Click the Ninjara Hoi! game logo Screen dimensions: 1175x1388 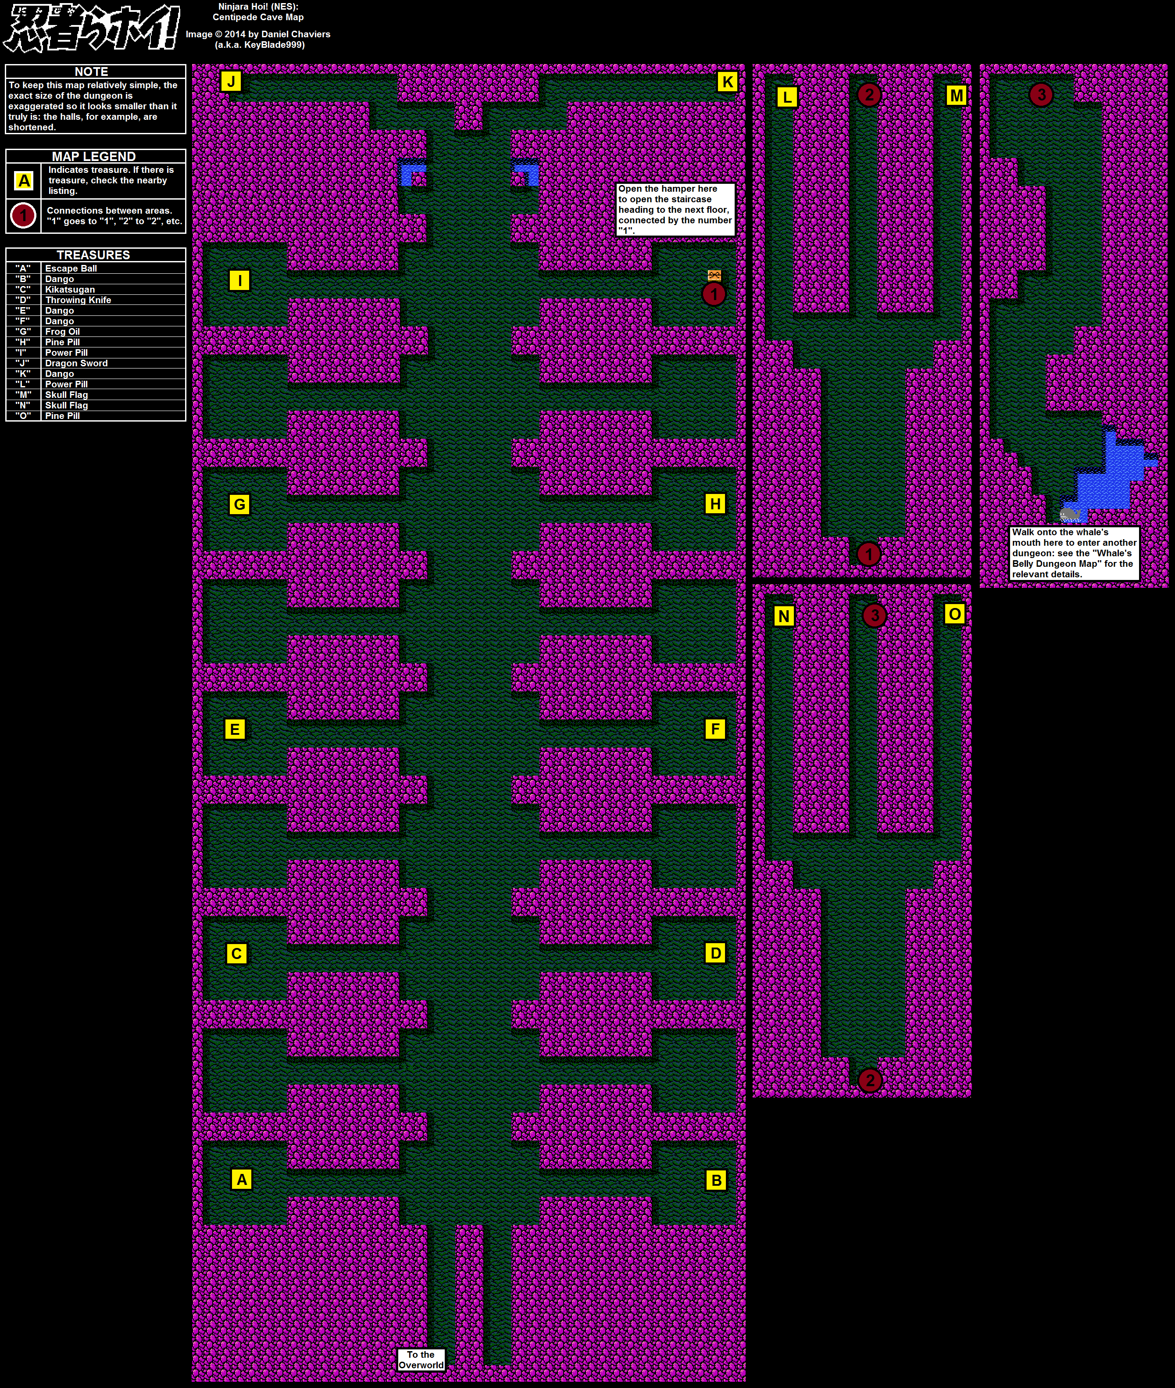click(91, 28)
